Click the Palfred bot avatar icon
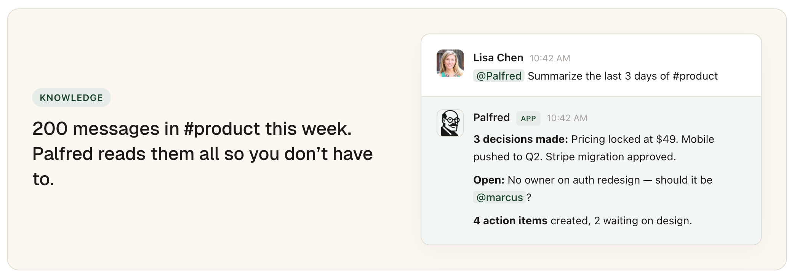This screenshot has height=278, width=797. click(x=450, y=123)
